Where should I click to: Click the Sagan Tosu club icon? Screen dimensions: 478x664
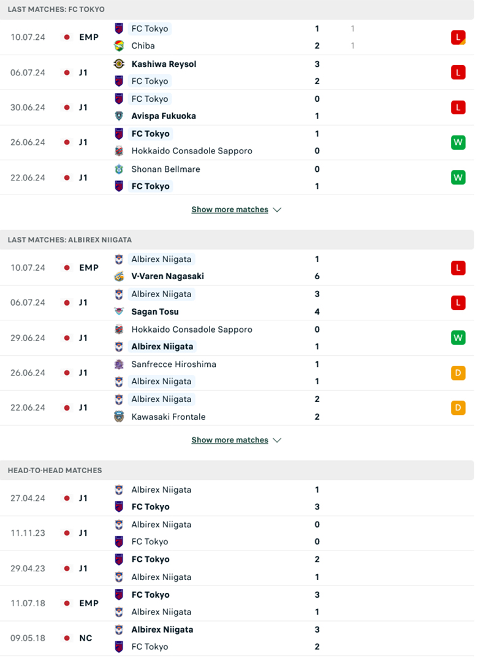click(119, 312)
